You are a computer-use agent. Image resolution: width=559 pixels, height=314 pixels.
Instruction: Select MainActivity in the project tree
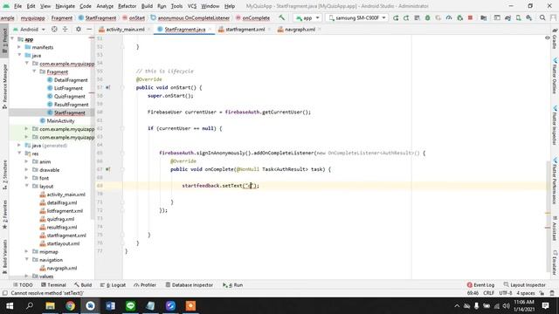point(60,120)
